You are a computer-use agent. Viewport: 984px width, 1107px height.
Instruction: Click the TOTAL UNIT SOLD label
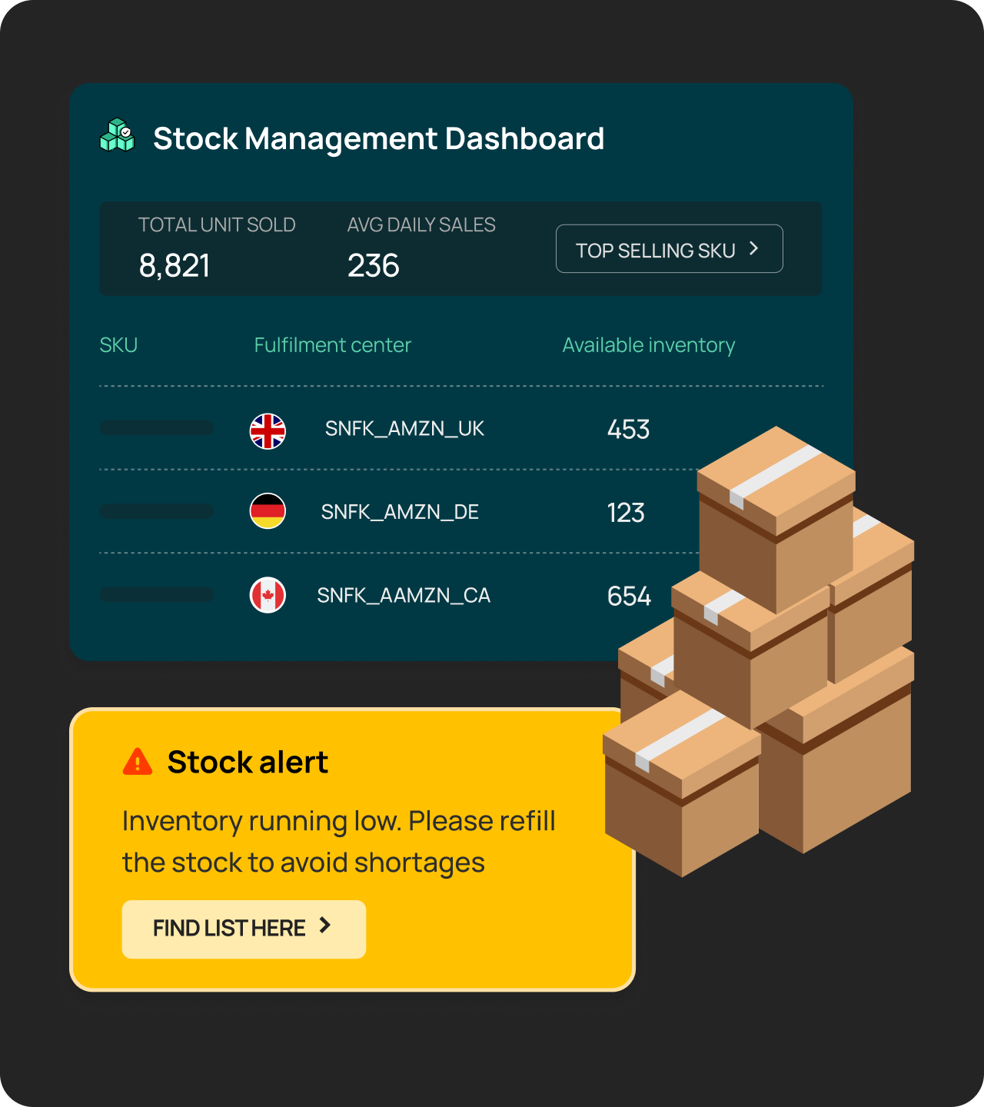[217, 225]
